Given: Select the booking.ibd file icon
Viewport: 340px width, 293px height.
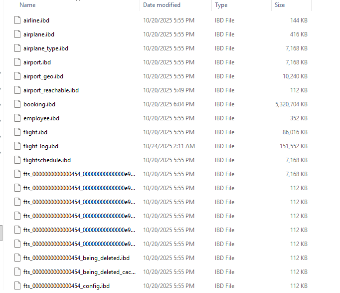Looking at the screenshot, I should point(17,104).
